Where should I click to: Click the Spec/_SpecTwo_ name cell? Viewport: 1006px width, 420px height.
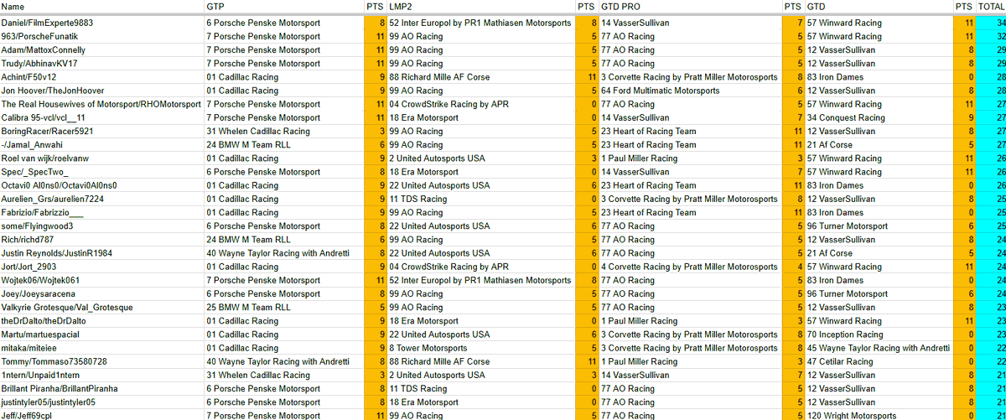(x=102, y=172)
